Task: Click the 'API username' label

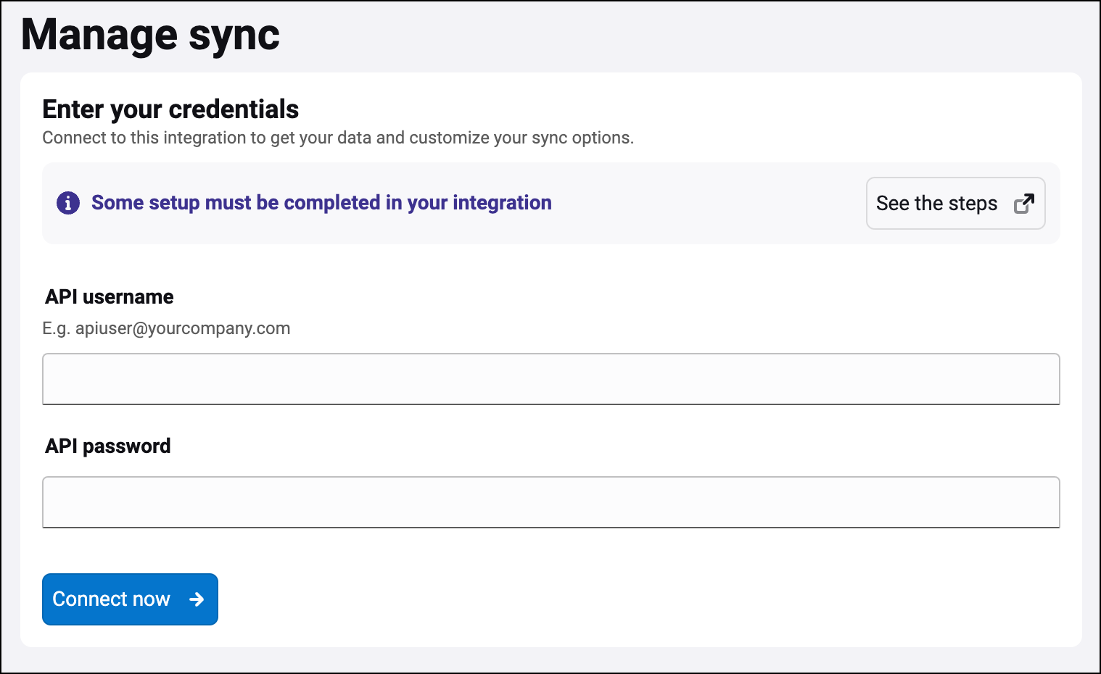Action: tap(110, 297)
